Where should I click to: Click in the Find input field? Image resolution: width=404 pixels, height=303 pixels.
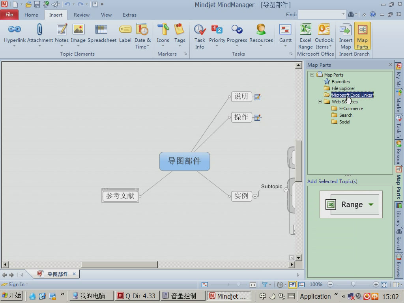[320, 15]
